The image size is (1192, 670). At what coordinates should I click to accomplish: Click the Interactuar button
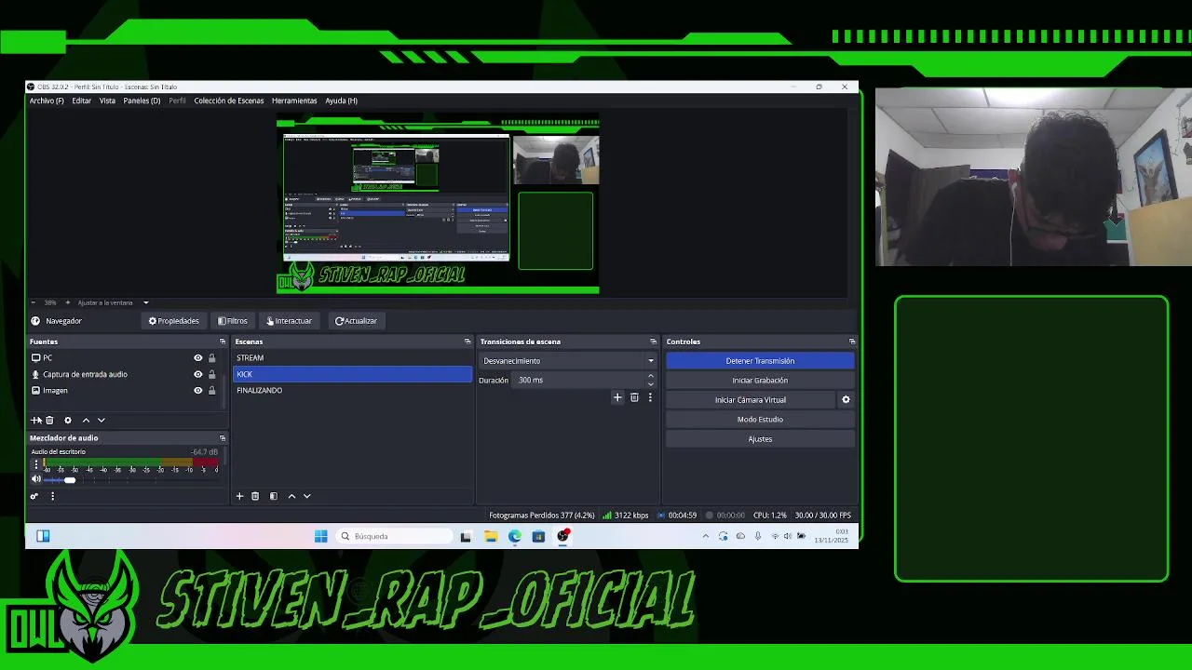(x=290, y=321)
